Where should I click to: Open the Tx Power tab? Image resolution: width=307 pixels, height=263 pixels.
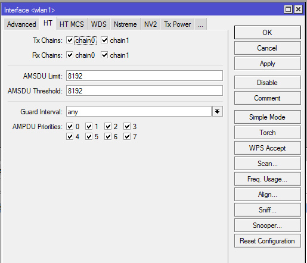(x=178, y=24)
